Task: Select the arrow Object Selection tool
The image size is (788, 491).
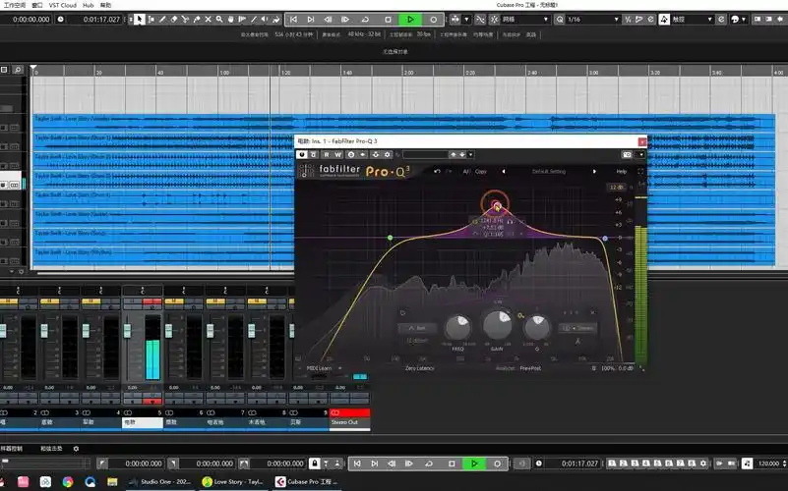Action: (x=139, y=19)
